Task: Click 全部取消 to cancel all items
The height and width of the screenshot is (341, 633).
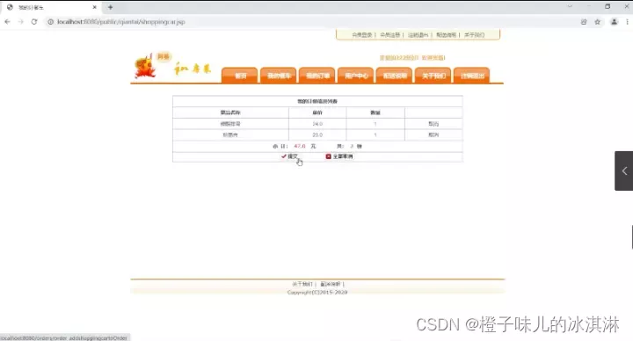Action: (343, 156)
